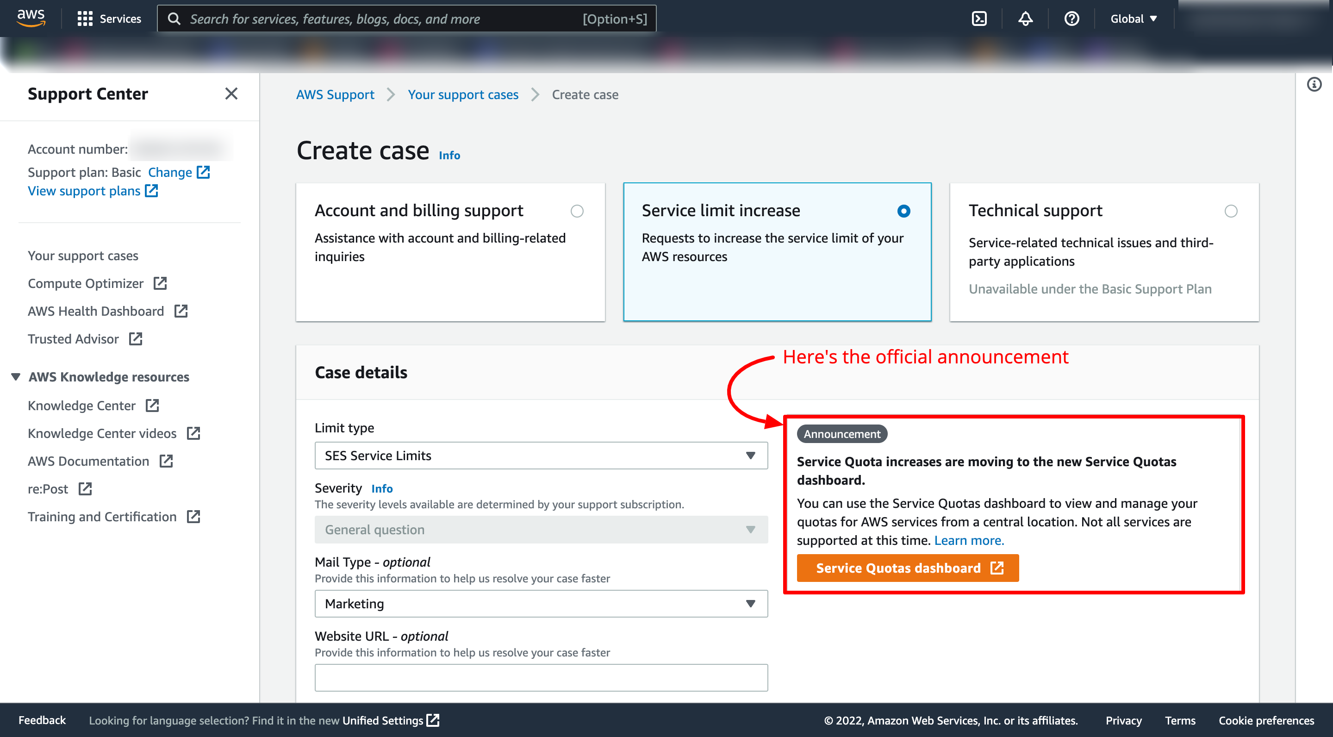Image resolution: width=1333 pixels, height=737 pixels.
Task: Click external link icon beside Trusted Advisor
Action: 136,339
